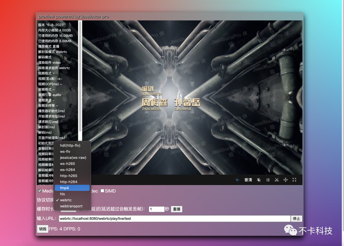Viewport: 344px width, 246px height.
Task: Click the scissors icon in player bar
Action: pyautogui.click(x=277, y=180)
